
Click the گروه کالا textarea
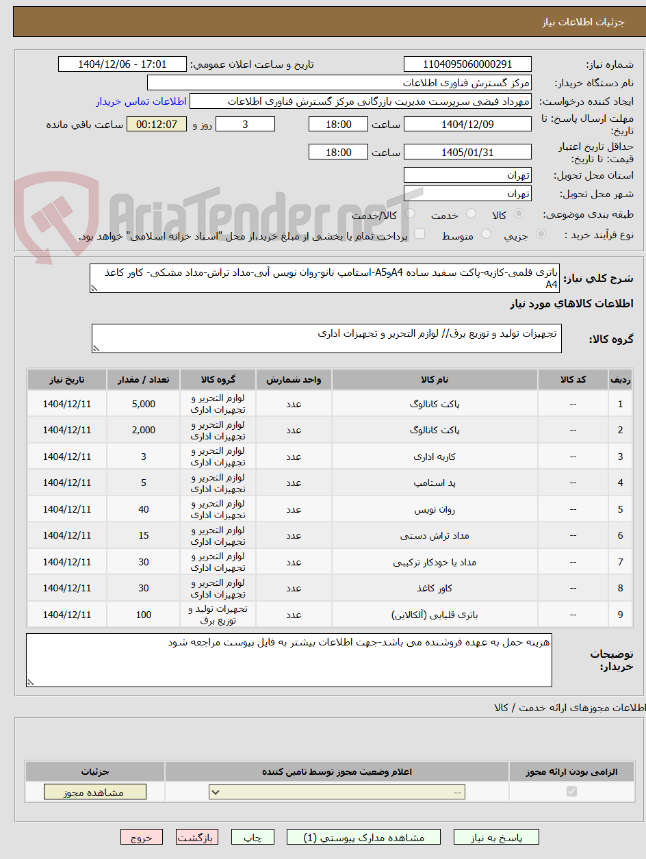pyautogui.click(x=326, y=338)
